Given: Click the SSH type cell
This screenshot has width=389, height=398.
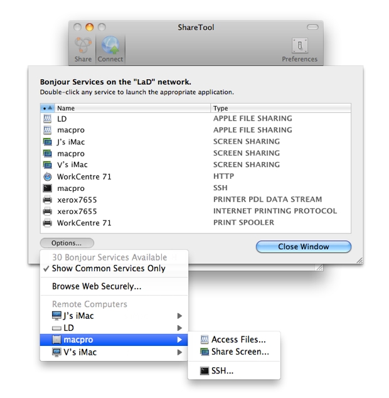Looking at the screenshot, I should pos(220,188).
